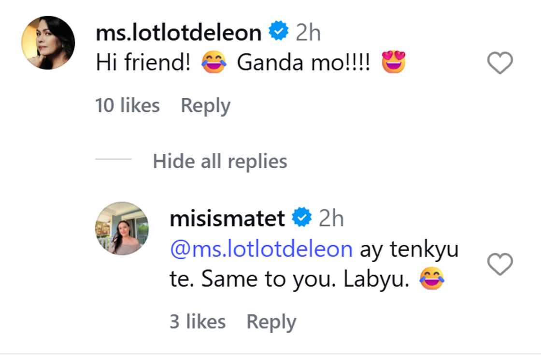541x361 pixels.
Task: View who liked with 10 likes
Action: tap(128, 105)
